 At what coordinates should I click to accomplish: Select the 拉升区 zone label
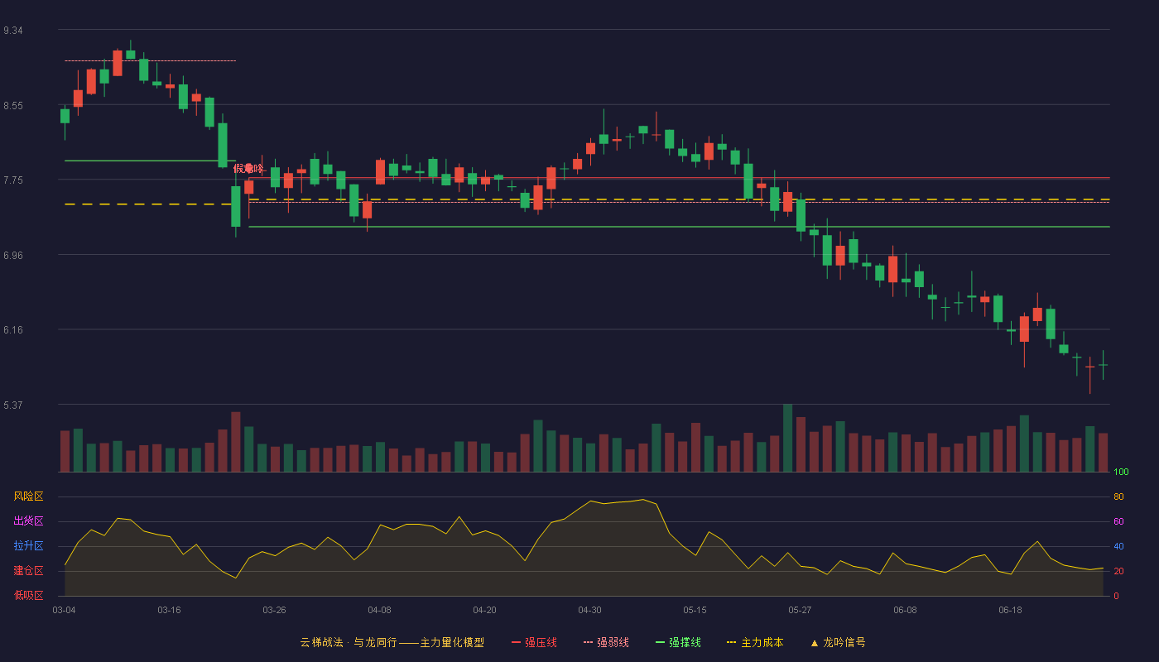click(28, 546)
